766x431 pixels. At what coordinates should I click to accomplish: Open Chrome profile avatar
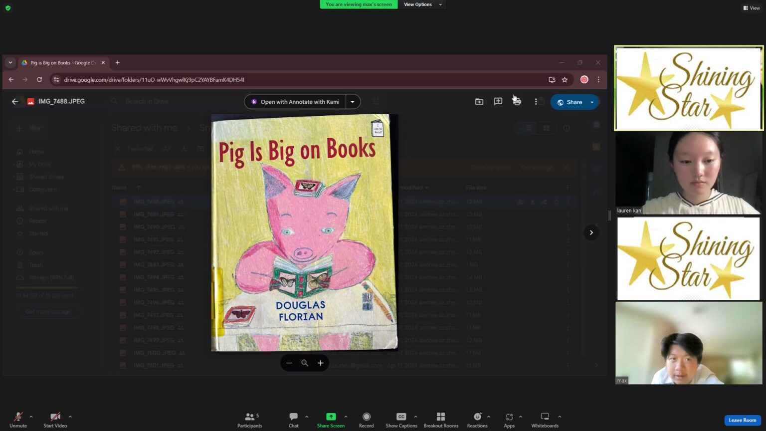point(584,80)
